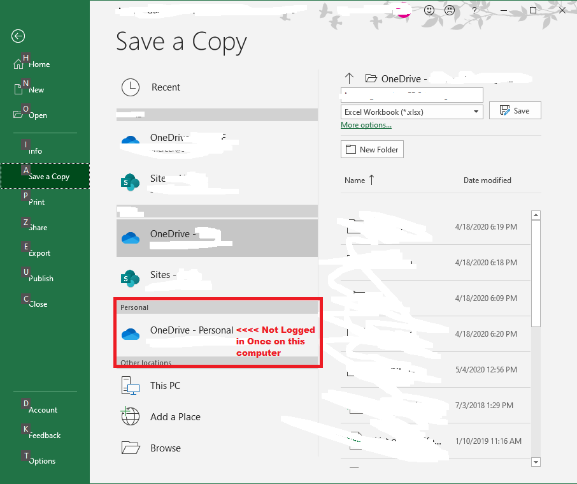Click the OneDrive - Personal cloud icon

131,334
